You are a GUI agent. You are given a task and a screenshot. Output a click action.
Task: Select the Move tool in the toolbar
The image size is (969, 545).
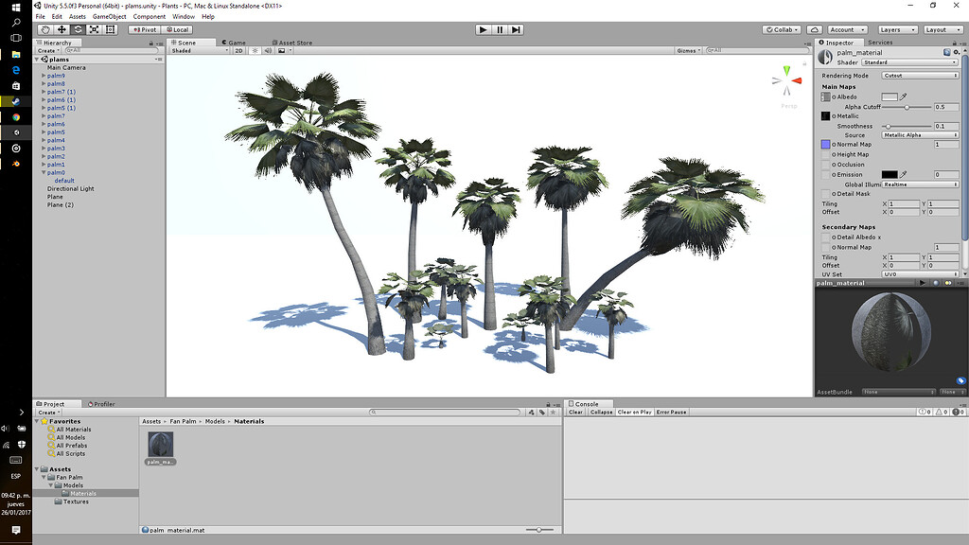(62, 29)
